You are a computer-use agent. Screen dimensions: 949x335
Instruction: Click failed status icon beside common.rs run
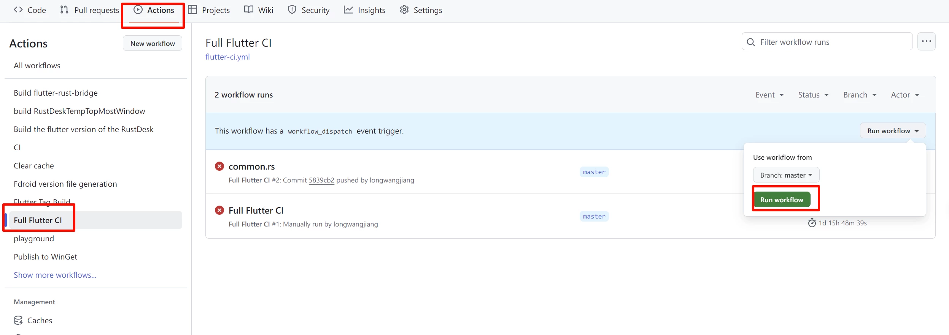click(x=219, y=166)
